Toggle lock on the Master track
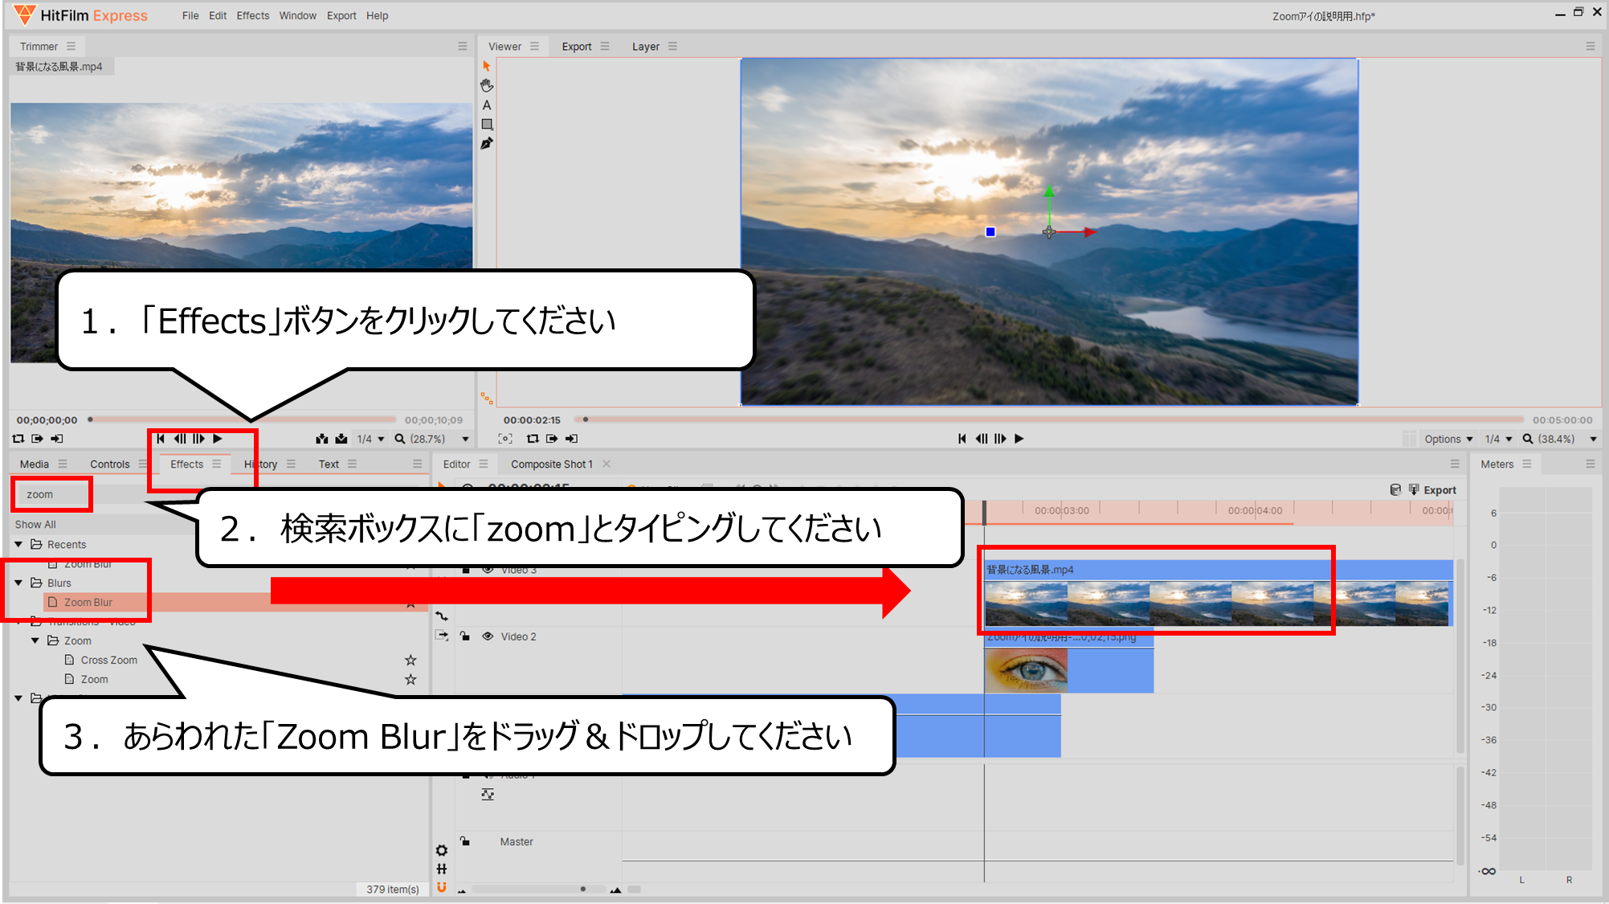This screenshot has height=904, width=1609. (x=465, y=841)
